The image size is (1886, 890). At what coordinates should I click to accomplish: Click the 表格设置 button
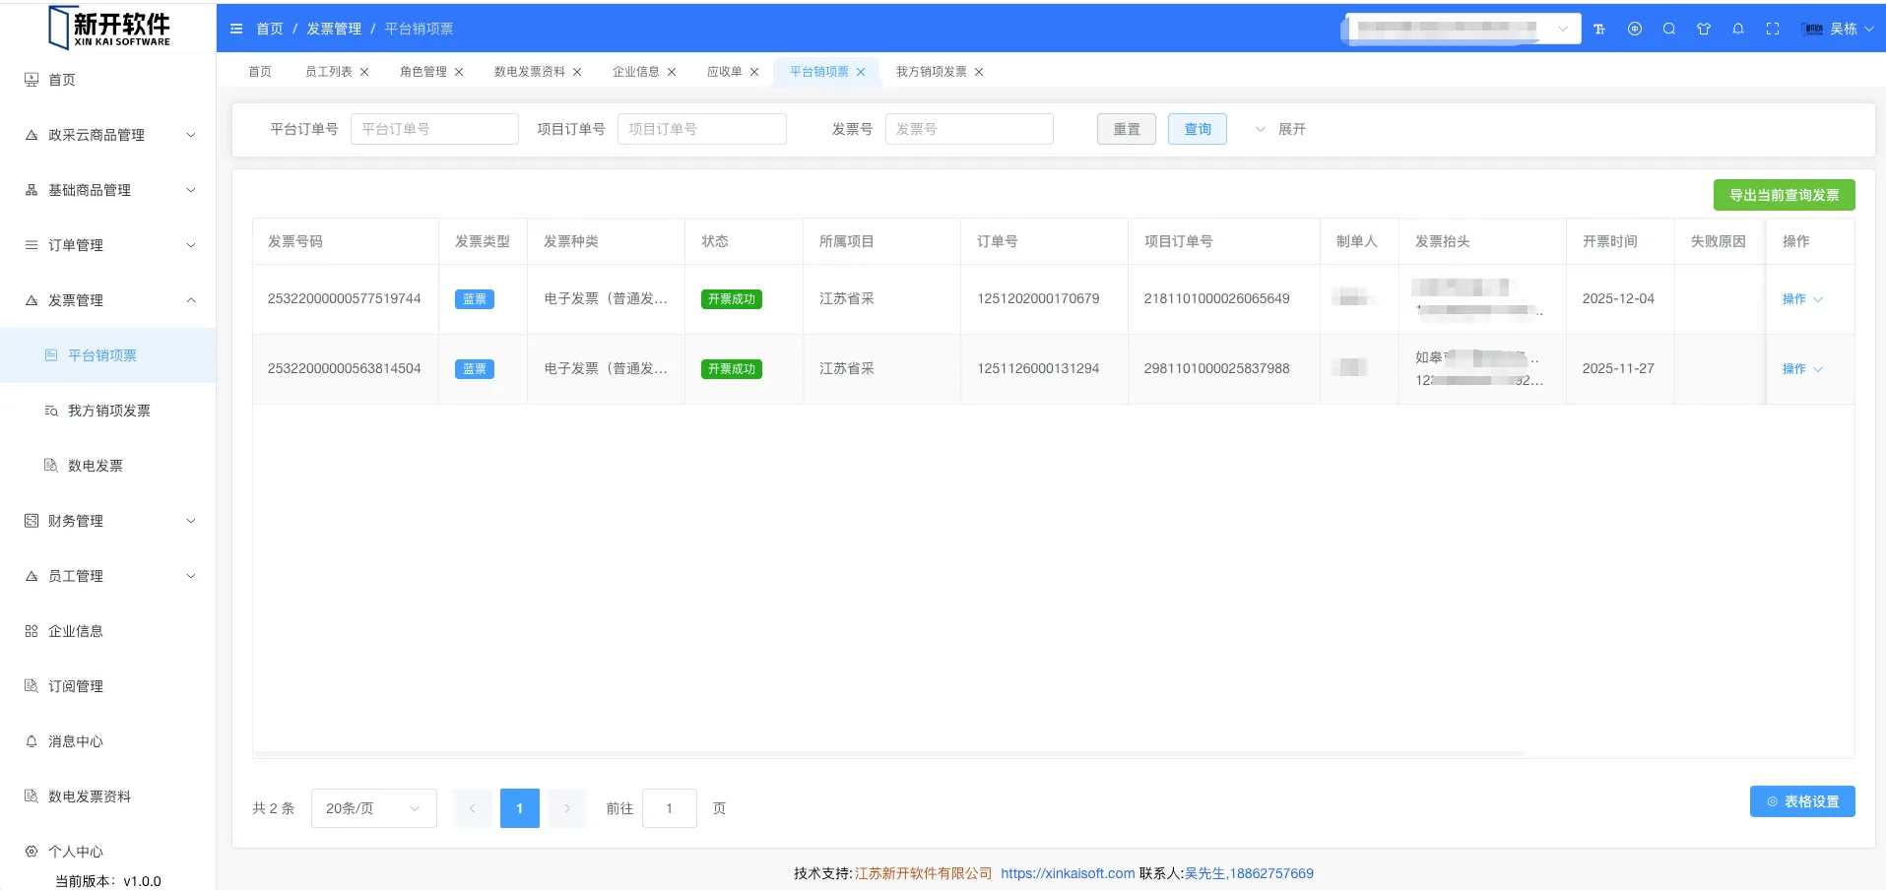tap(1801, 801)
